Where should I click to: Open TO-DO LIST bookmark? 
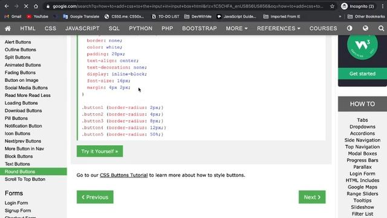pos(165,16)
